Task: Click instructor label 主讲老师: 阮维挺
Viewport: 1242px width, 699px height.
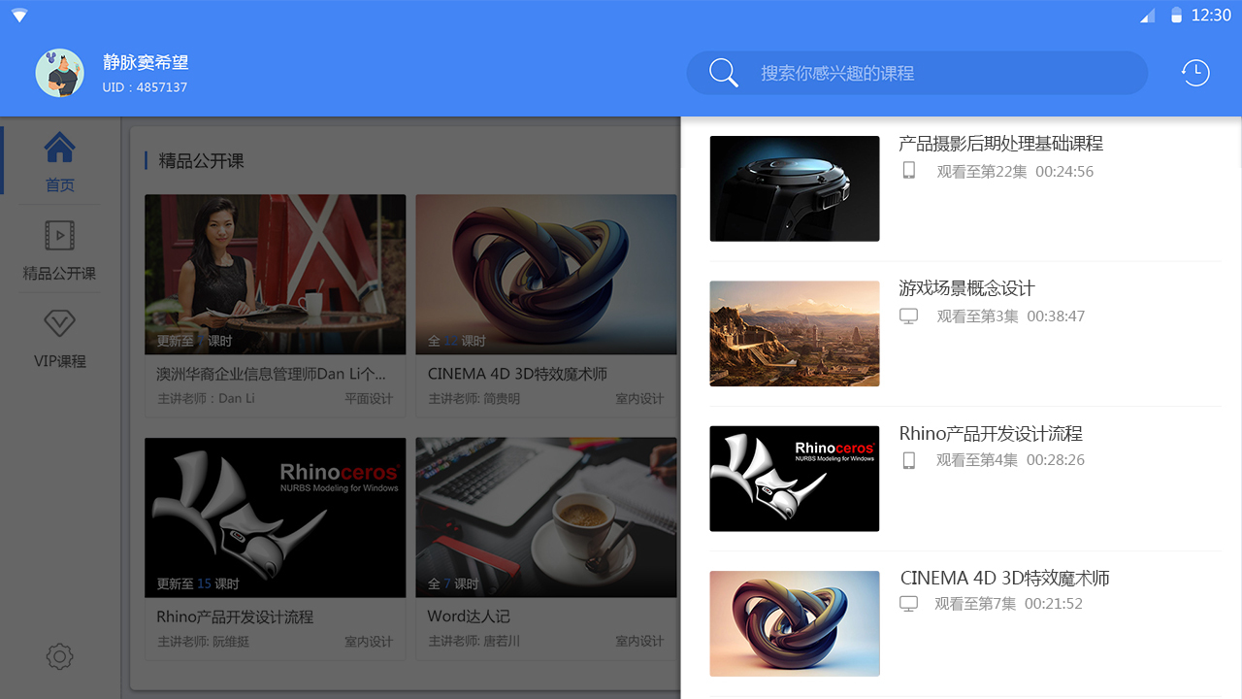Action: (x=204, y=642)
